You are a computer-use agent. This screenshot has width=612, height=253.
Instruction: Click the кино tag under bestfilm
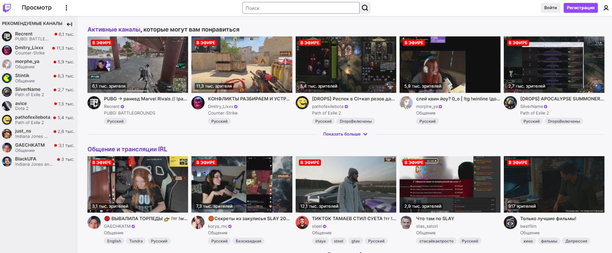tap(528, 241)
